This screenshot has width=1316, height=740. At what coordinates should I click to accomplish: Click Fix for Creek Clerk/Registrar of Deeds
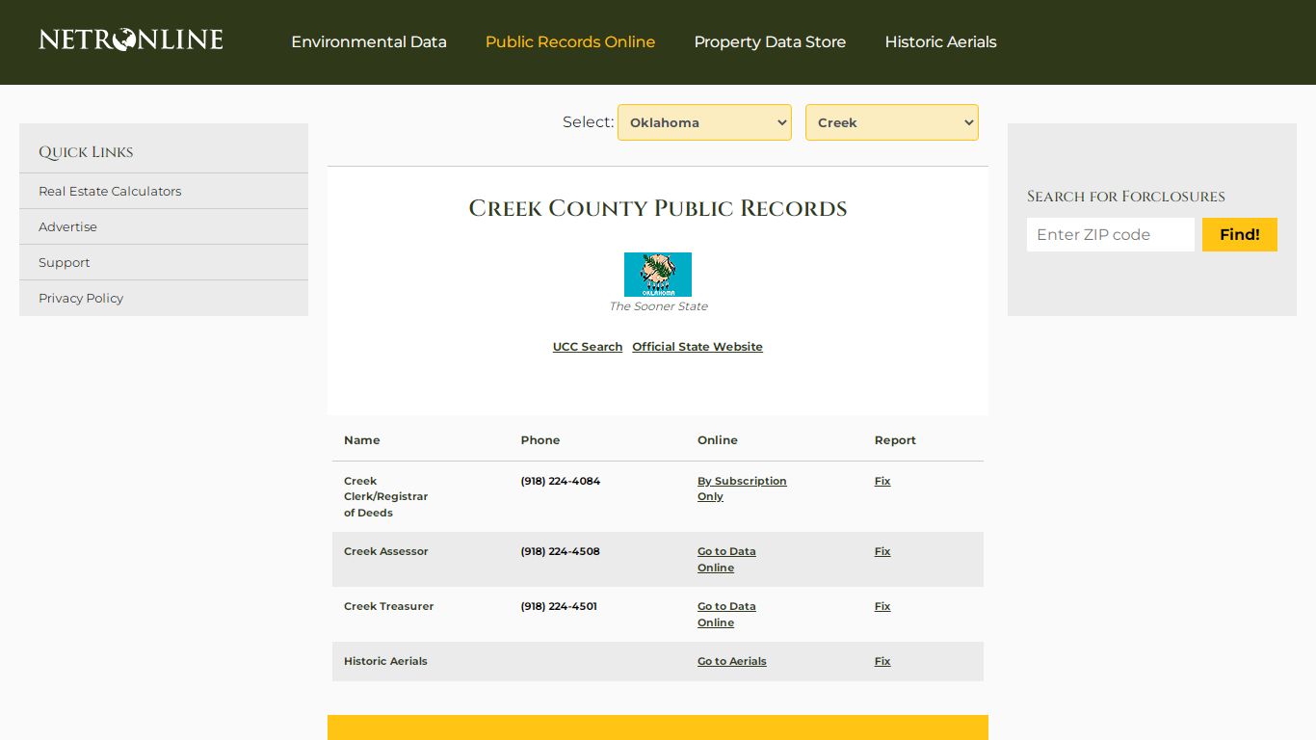click(x=882, y=481)
